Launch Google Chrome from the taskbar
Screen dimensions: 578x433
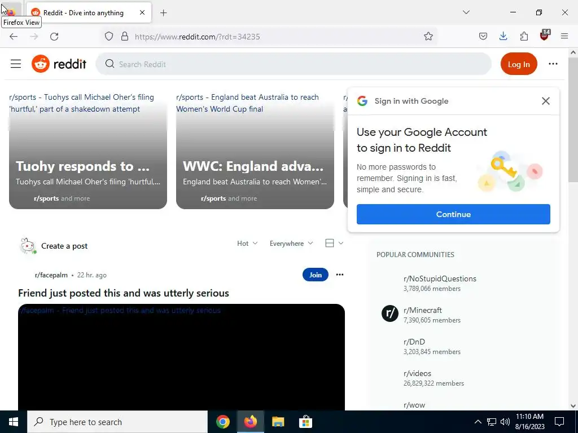tap(222, 422)
